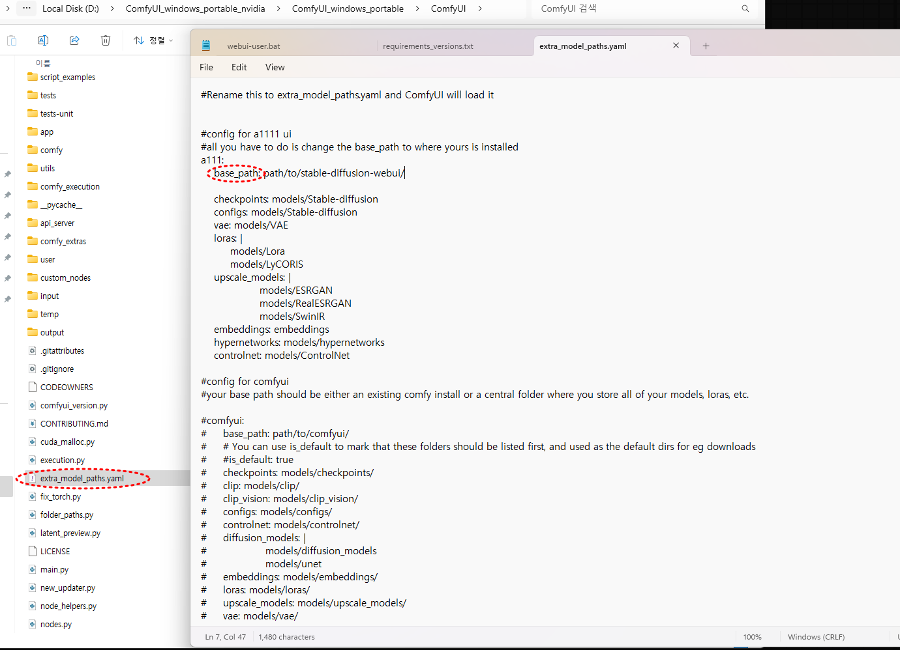900x650 pixels.
Task: Expand chevron after ComfyUI_windows_portable_nvidia breadcrumb
Action: pos(278,8)
